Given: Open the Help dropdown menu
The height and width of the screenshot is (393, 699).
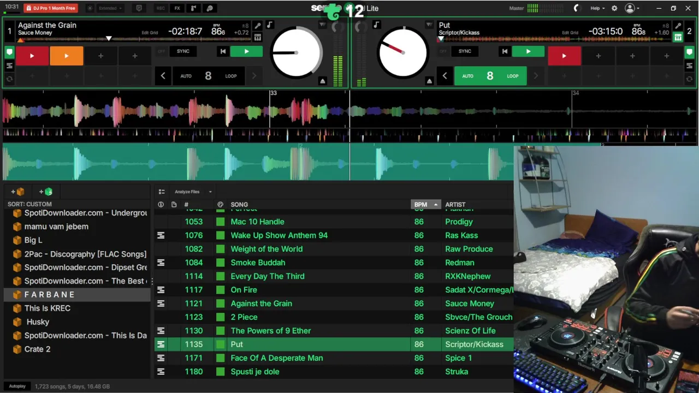Looking at the screenshot, I should coord(597,8).
